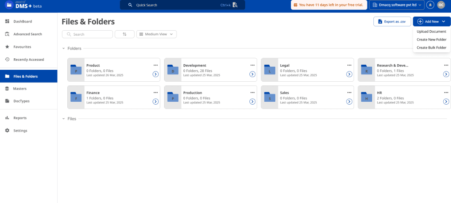Viewport: 451px width, 203px height.
Task: Click the Files & Folders page heading
Action: [x=88, y=22]
